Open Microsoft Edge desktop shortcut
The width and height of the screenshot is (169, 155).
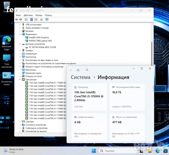6,43
